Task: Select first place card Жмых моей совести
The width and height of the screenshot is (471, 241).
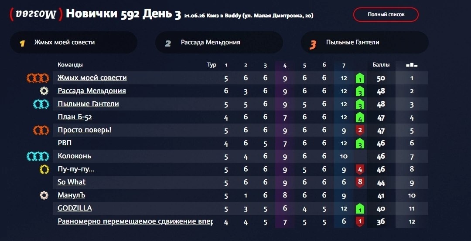Action: [x=74, y=43]
